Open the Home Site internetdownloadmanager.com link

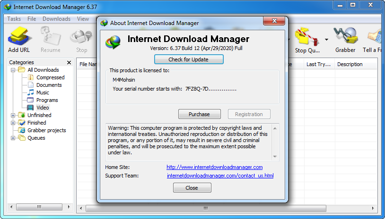tap(214, 167)
